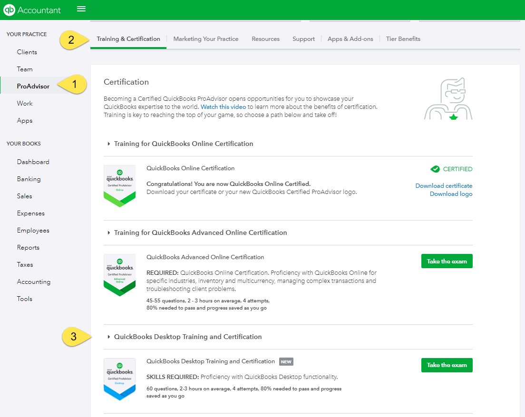
Task: Open Employees in the sidebar
Action: point(33,230)
